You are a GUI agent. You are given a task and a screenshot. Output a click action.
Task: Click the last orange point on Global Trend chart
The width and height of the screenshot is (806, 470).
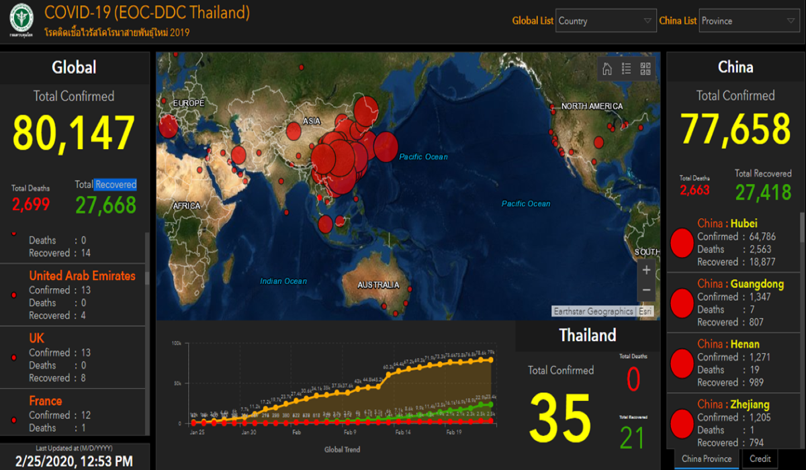491,360
